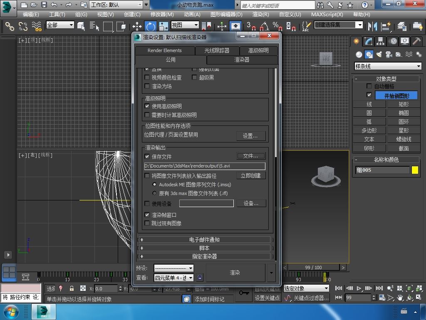
Task: Uncheck the 保存文件 checkbox
Action: [x=147, y=157]
